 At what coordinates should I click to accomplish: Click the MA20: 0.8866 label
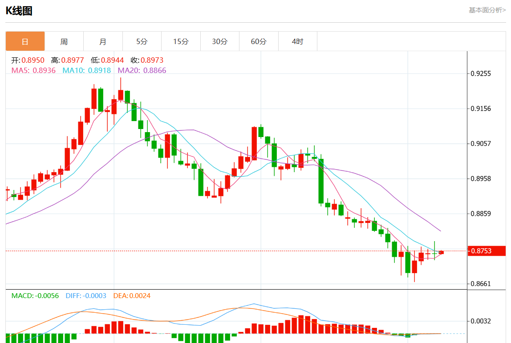click(x=142, y=70)
